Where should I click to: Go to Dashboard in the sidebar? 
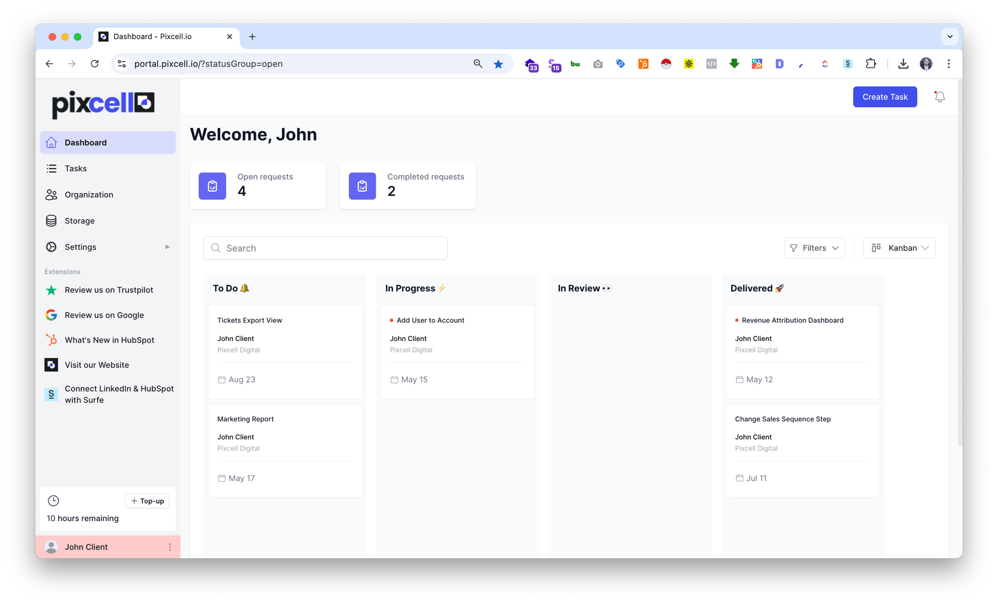(108, 143)
